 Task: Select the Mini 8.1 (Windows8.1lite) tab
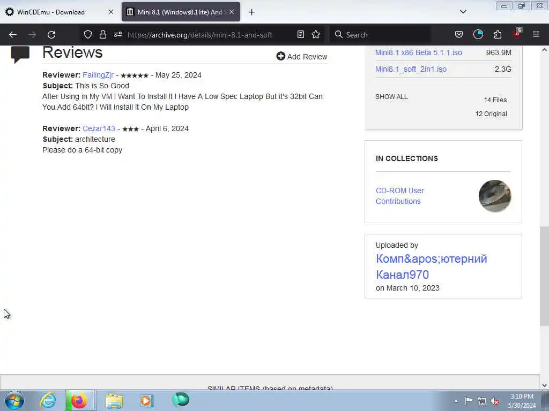pyautogui.click(x=181, y=12)
